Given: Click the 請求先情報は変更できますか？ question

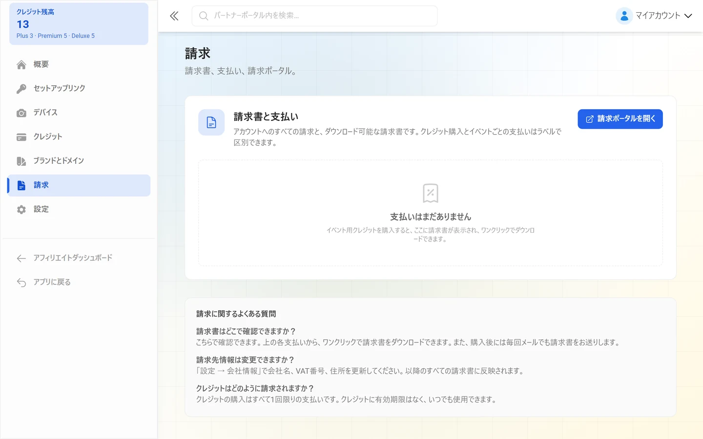Looking at the screenshot, I should pyautogui.click(x=246, y=360).
